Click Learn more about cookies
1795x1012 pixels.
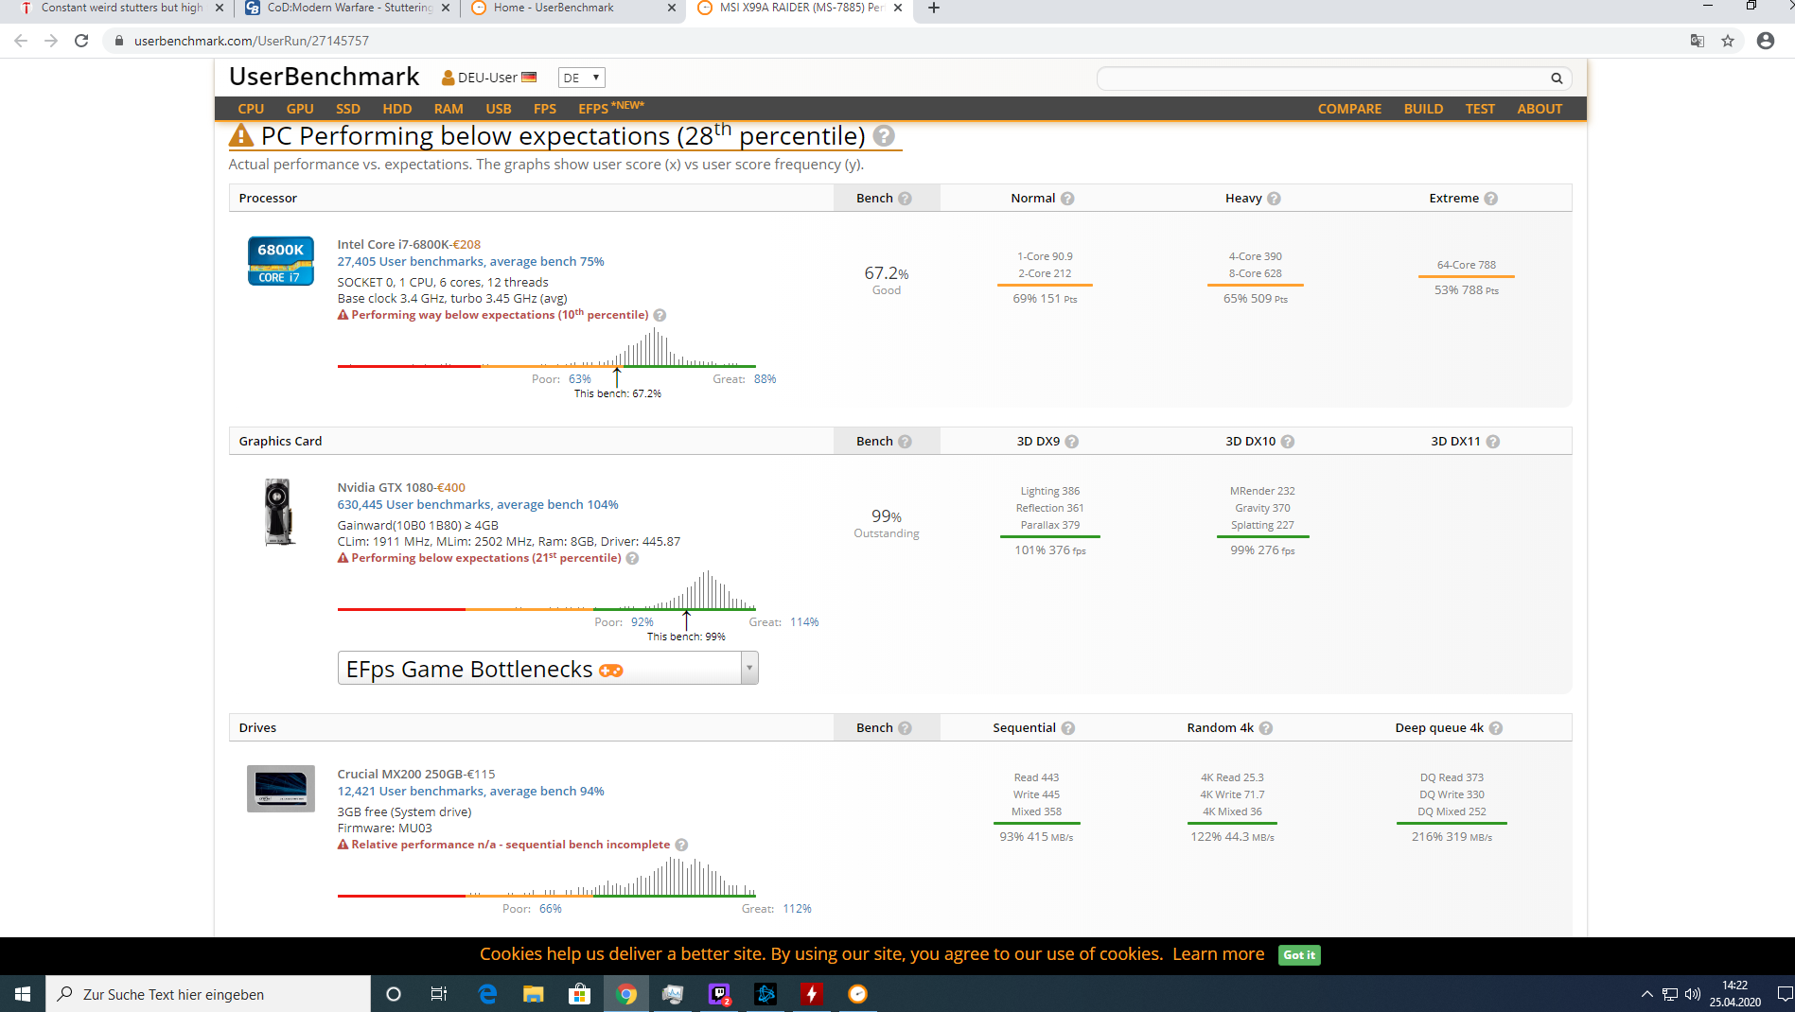coord(1218,954)
